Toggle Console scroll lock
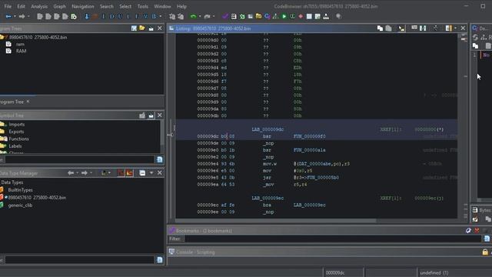Image resolution: width=492 pixels, height=277 pixels. [x=485, y=252]
